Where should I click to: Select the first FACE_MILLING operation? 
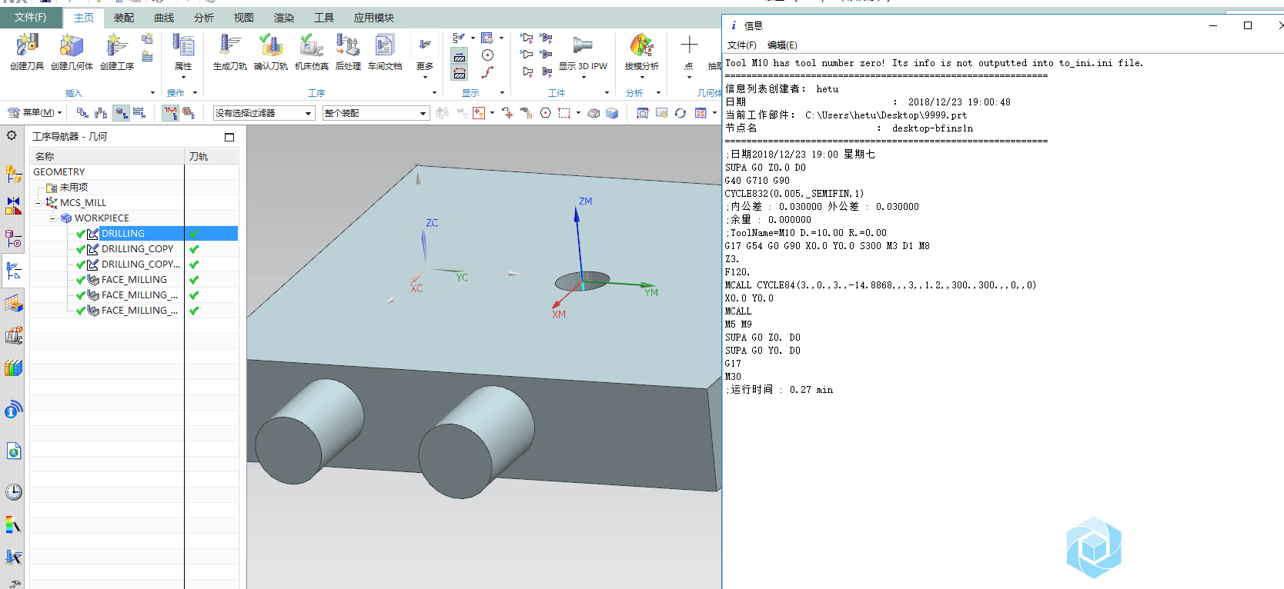click(134, 280)
